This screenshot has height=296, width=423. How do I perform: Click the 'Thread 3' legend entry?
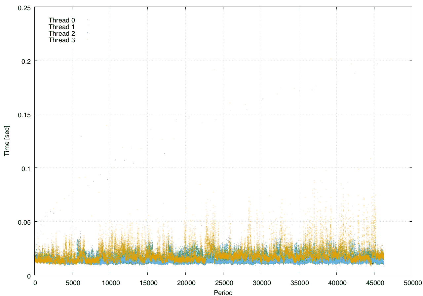62,40
